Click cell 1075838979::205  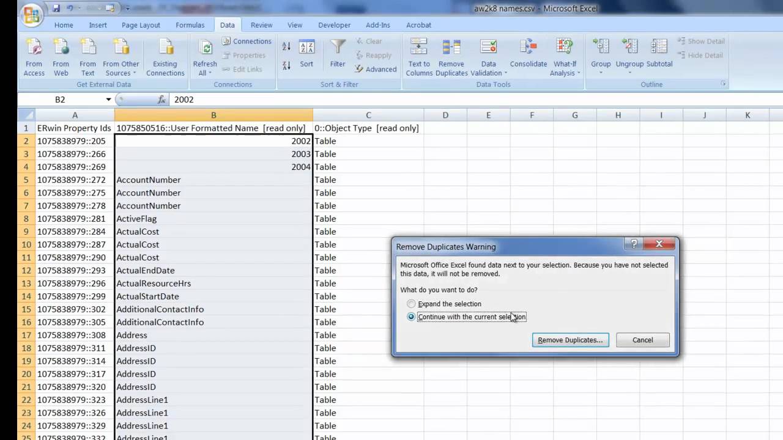[75, 141]
